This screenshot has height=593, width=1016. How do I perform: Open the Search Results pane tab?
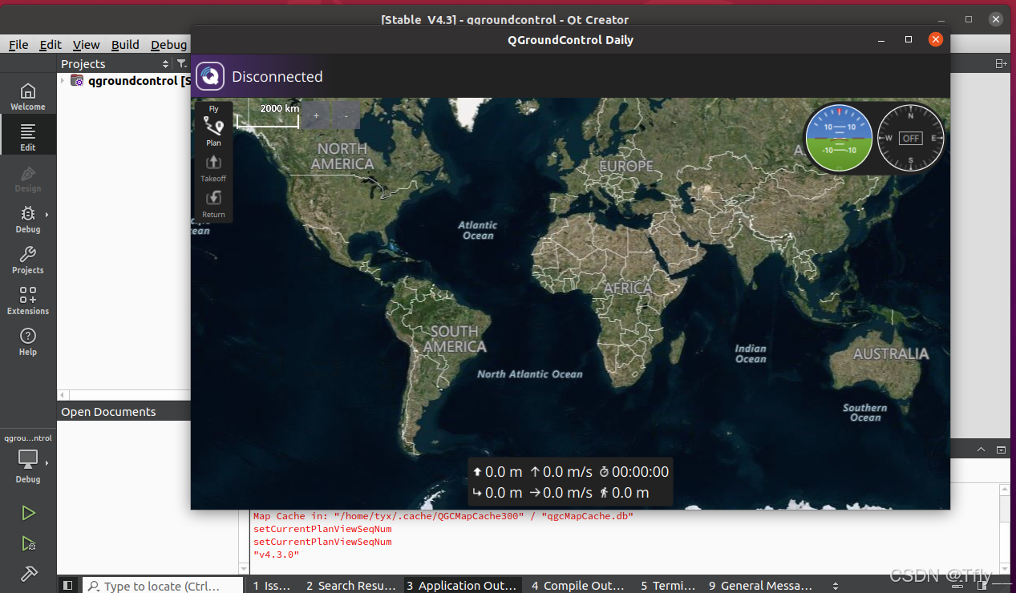350,586
